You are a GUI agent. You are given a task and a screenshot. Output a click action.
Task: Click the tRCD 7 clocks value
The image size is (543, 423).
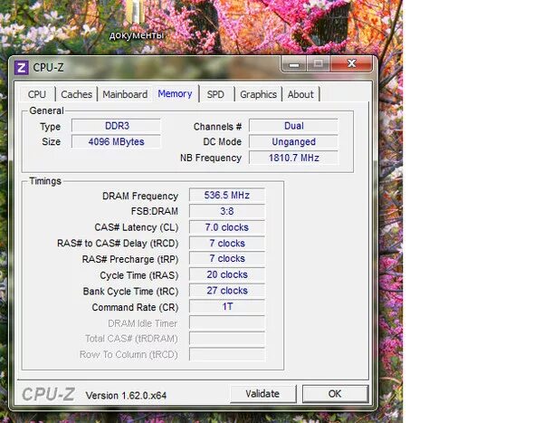click(x=227, y=244)
